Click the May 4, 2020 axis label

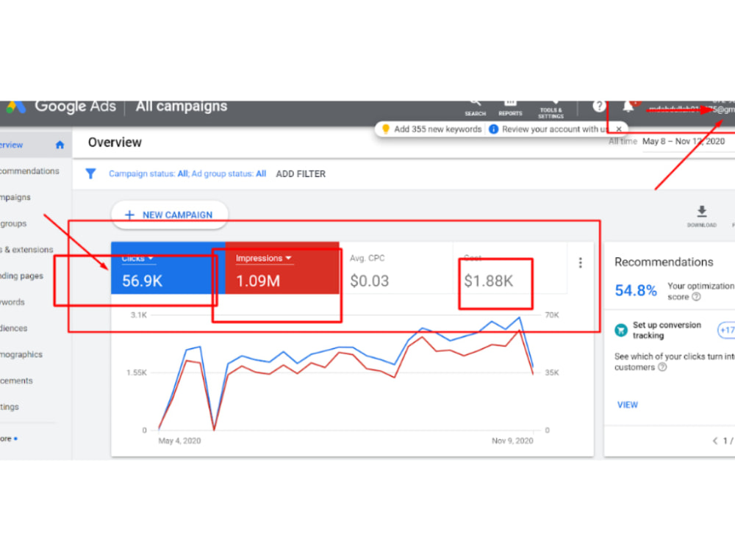click(x=179, y=441)
